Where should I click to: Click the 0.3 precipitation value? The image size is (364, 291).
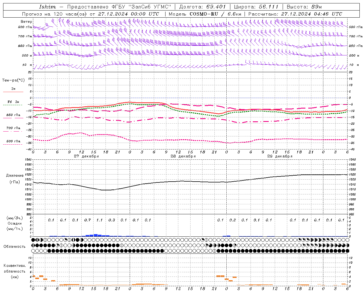coord(112,220)
